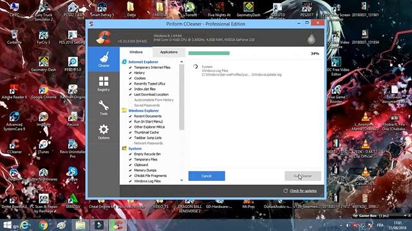This screenshot has height=231, width=412.
Task: Toggle Index.dat files checkbox
Action: coord(130,89)
